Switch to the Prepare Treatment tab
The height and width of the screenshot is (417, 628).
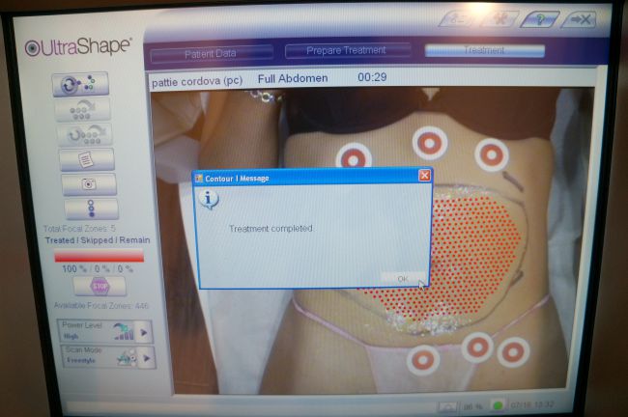point(347,50)
